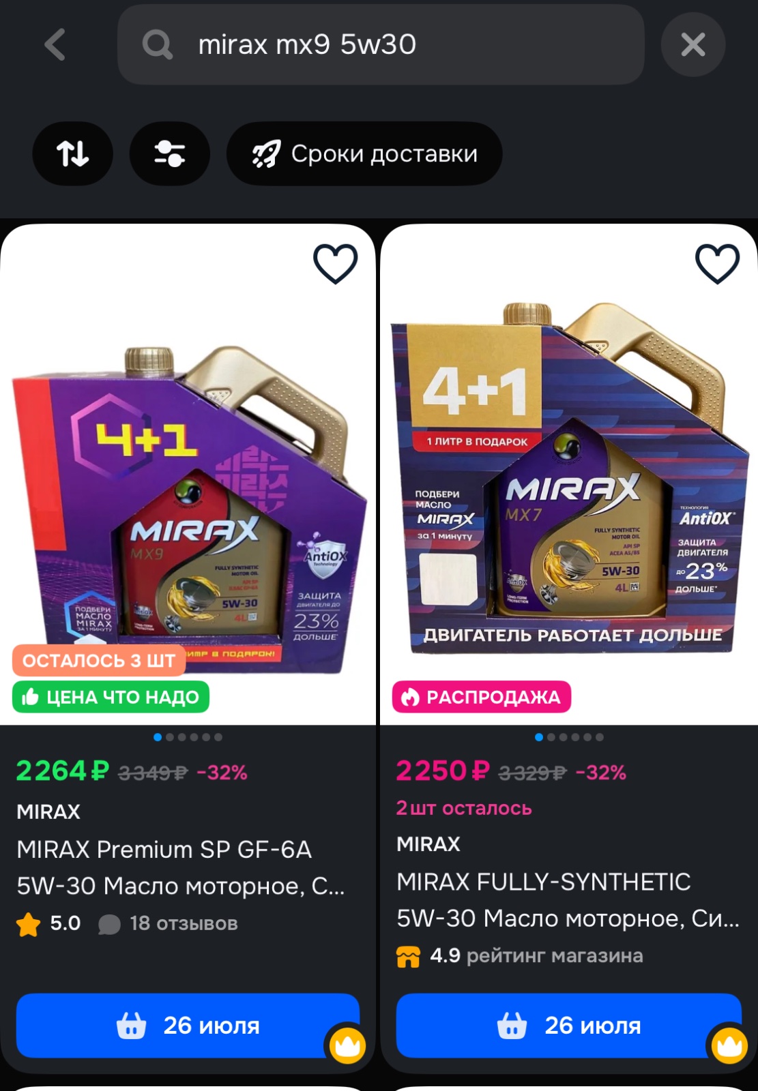Tap the ЦЕНА ЧТО НАДО badge
This screenshot has width=758, height=1091.
(x=111, y=697)
